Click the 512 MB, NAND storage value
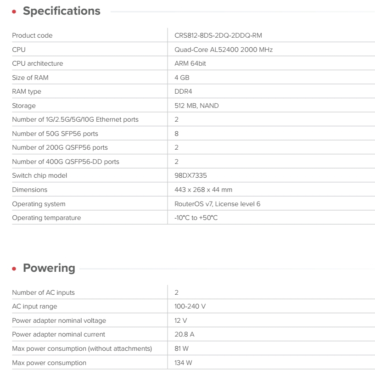The width and height of the screenshot is (375, 382). pos(196,106)
